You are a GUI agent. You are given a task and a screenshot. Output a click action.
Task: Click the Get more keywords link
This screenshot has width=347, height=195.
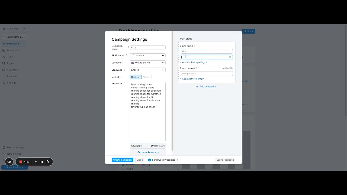[x=148, y=152]
